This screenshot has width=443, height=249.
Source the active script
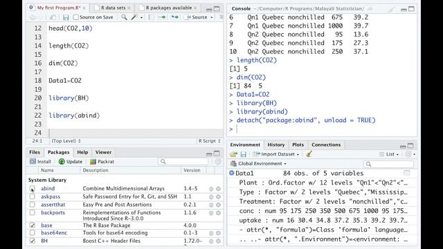pyautogui.click(x=197, y=17)
